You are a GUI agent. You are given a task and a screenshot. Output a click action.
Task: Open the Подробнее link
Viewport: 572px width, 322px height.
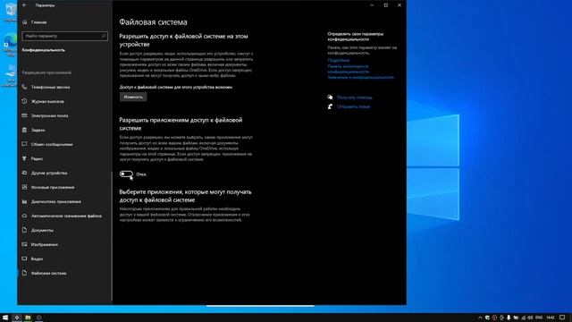(339, 60)
